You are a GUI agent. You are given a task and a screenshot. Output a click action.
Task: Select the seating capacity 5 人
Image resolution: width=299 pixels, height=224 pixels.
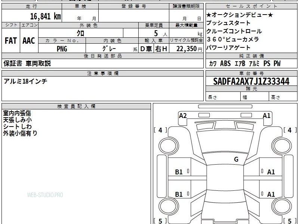(160, 34)
